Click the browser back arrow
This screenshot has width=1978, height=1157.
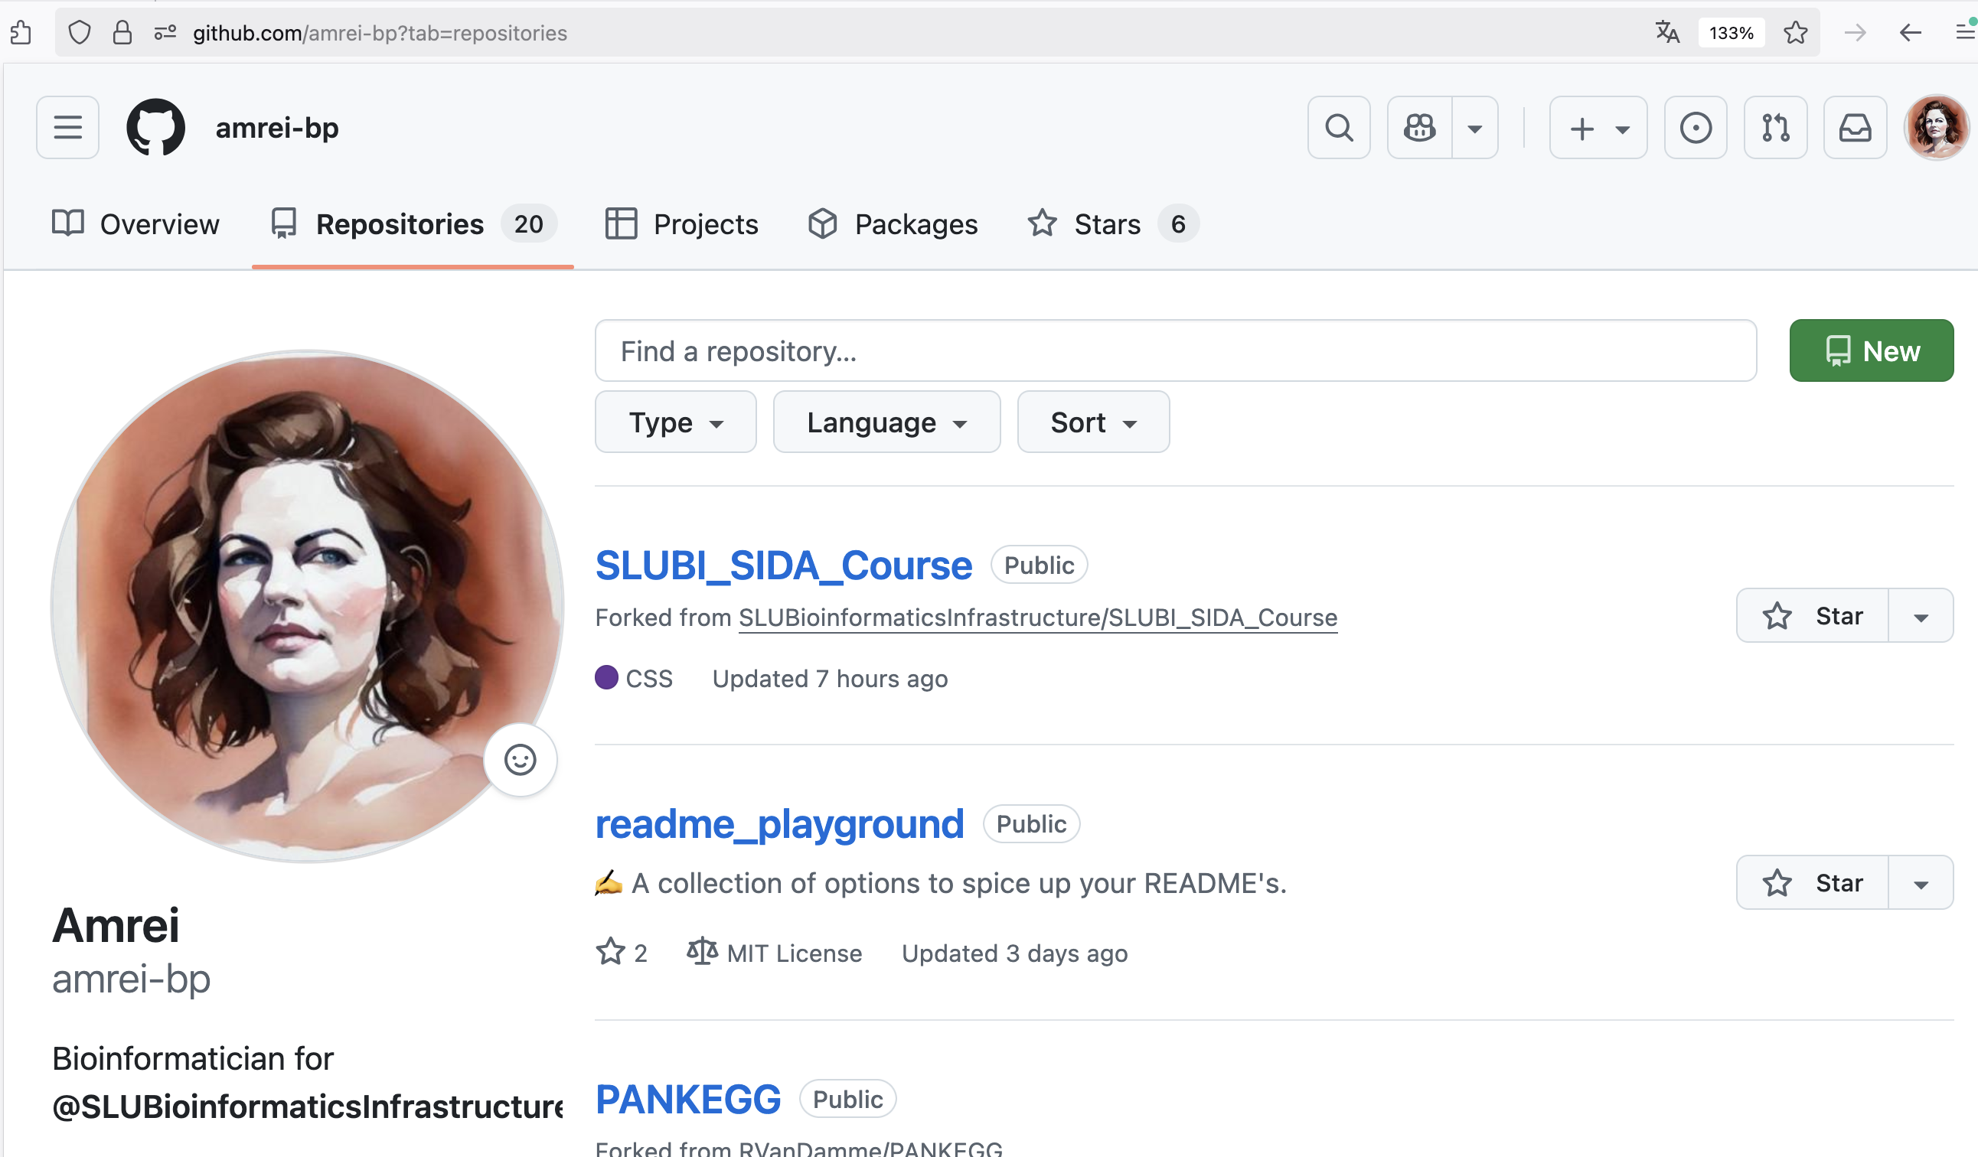tap(1910, 32)
